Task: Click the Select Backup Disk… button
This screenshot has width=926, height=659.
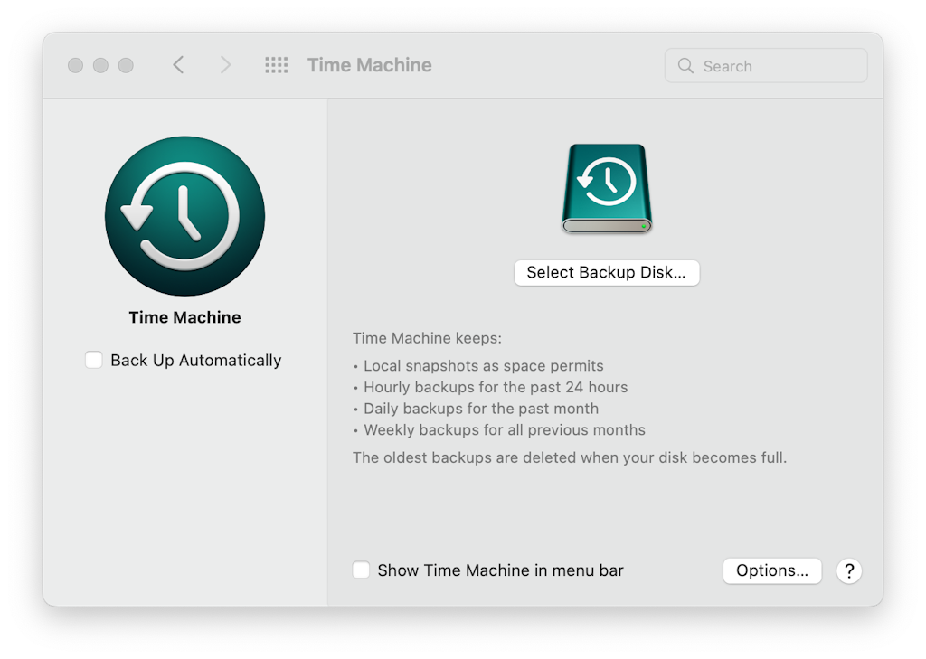Action: (x=606, y=272)
